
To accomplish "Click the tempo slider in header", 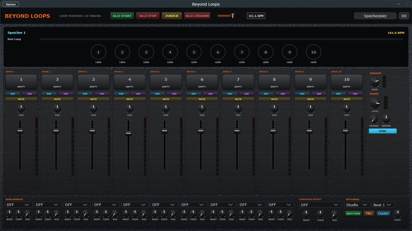I will pyautogui.click(x=229, y=16).
